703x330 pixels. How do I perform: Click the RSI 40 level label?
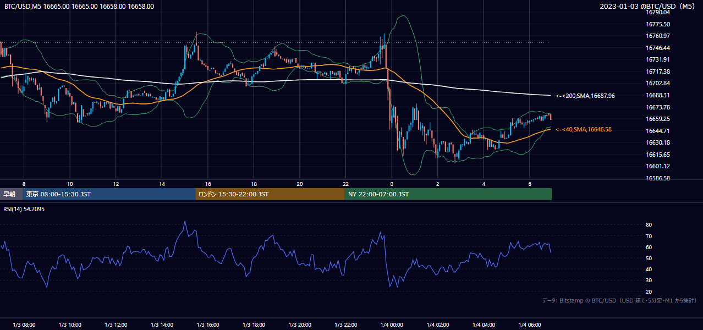[649, 269]
